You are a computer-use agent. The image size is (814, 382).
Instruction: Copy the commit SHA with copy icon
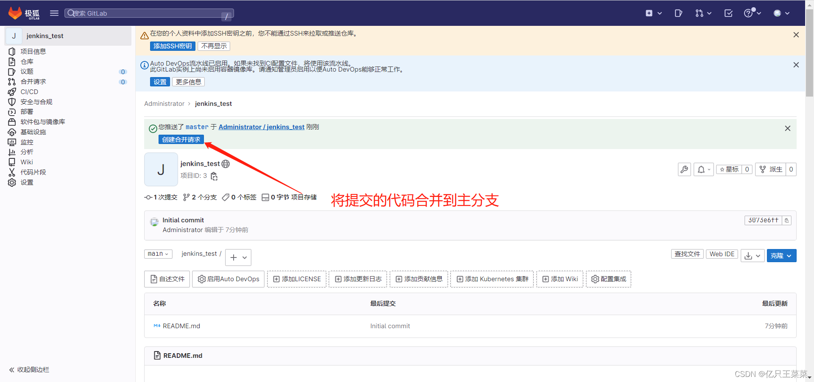786,220
